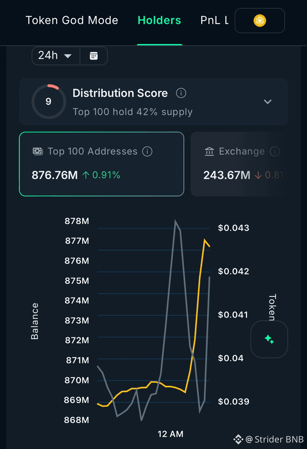Select the Holders tab
Screen dimensions: 307x449
[x=159, y=20]
